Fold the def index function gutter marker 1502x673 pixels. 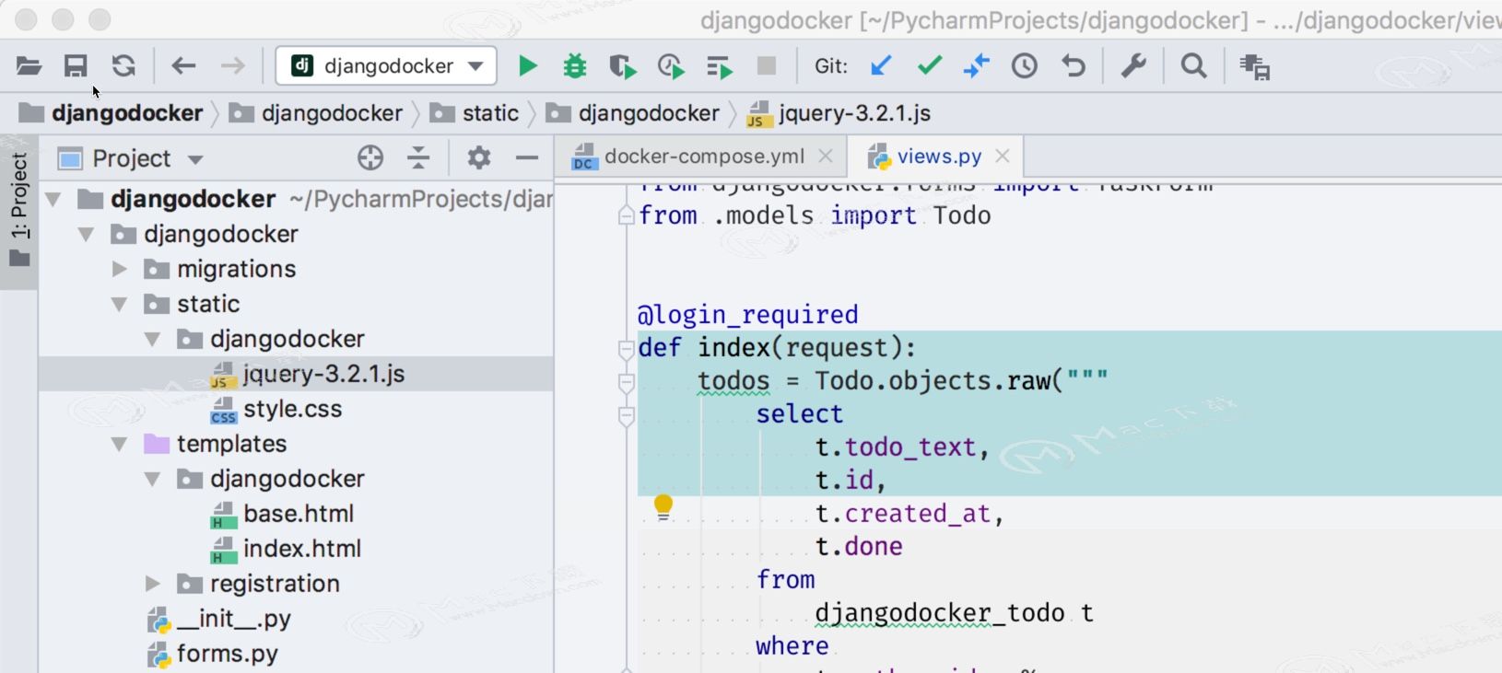point(627,349)
